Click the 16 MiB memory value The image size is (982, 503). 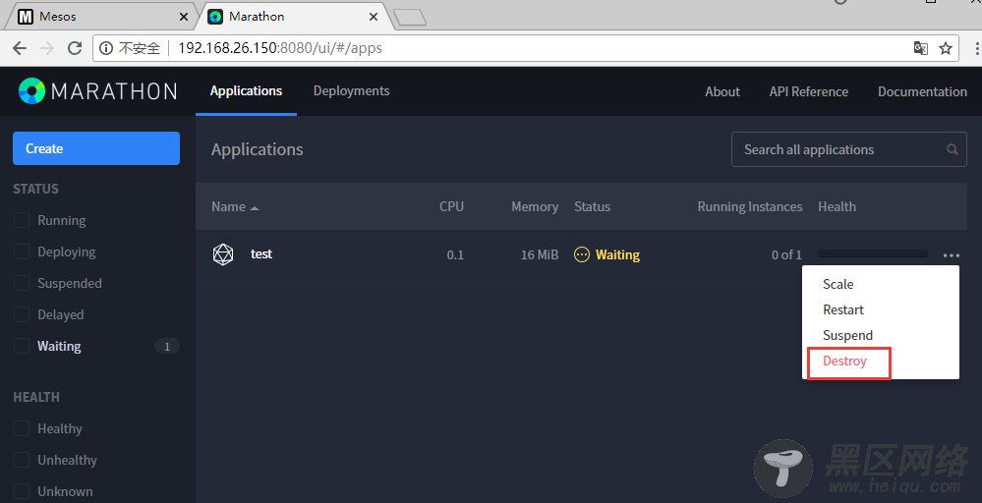(x=540, y=254)
